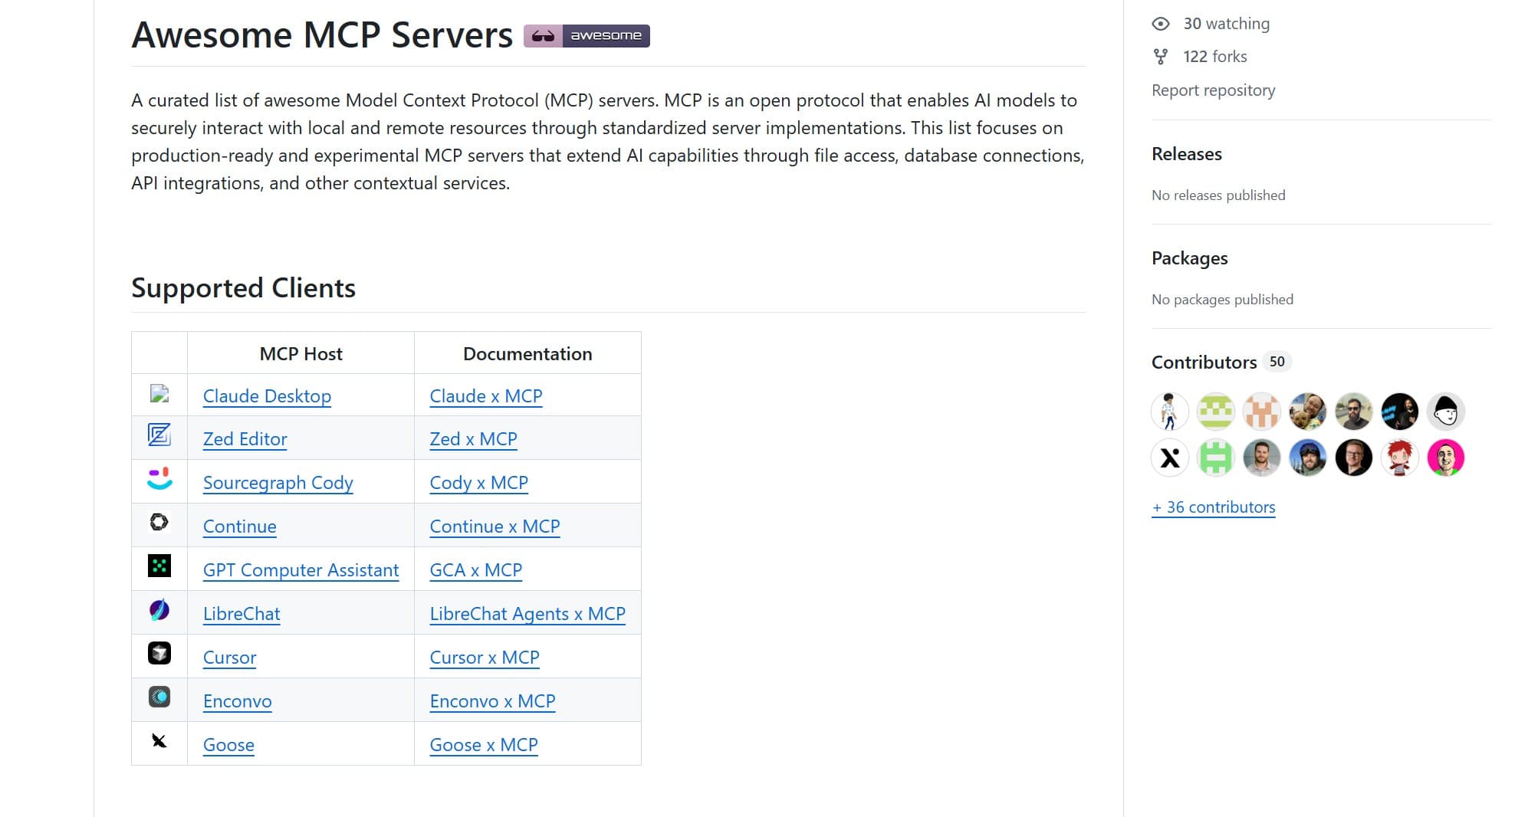Image resolution: width=1528 pixels, height=817 pixels.
Task: Click the 'No packages published' text
Action: pos(1222,300)
